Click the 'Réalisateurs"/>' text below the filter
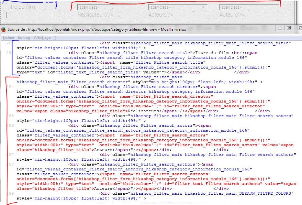The width and height of the screenshot is (302, 205). (95, 15)
